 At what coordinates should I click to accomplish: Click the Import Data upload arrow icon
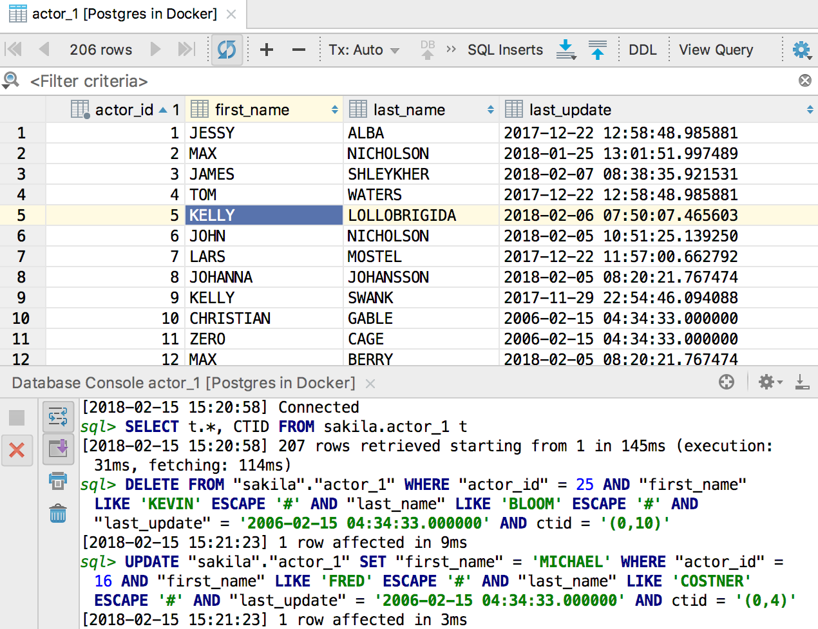coord(598,50)
